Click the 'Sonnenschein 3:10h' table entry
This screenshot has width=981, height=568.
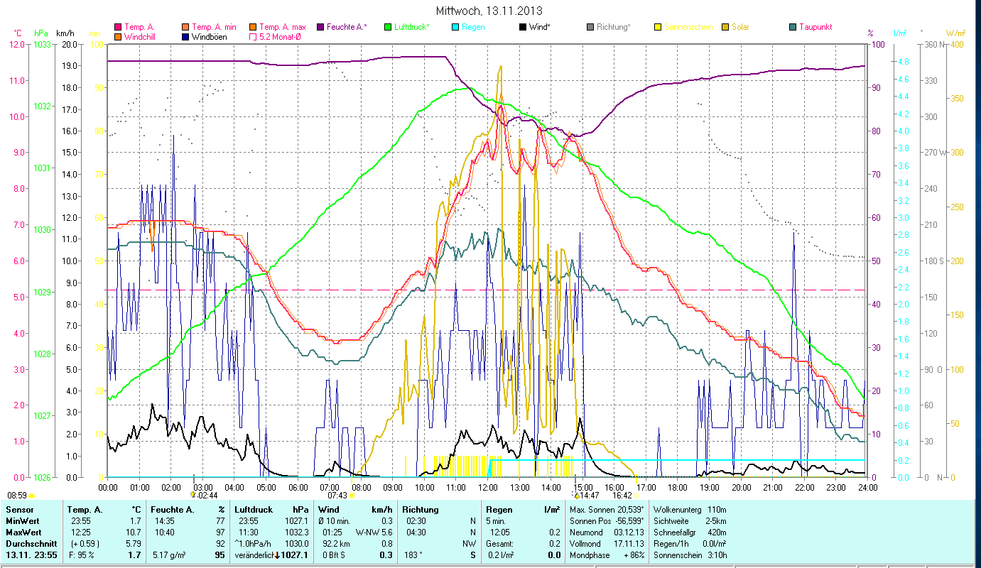(690, 555)
